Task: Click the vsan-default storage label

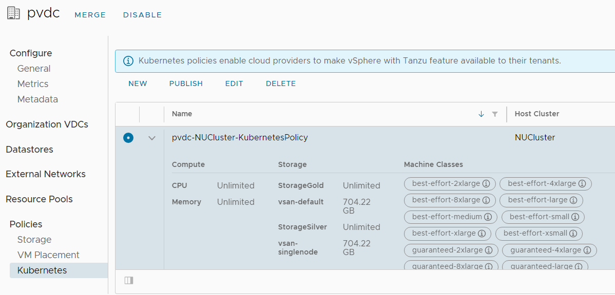Action: [x=301, y=202]
